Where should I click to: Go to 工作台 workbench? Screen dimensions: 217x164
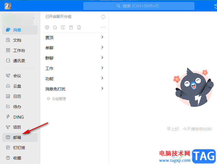click(20, 50)
